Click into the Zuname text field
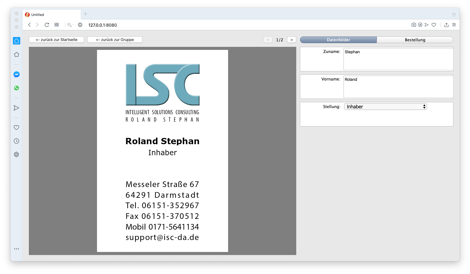 coord(398,59)
